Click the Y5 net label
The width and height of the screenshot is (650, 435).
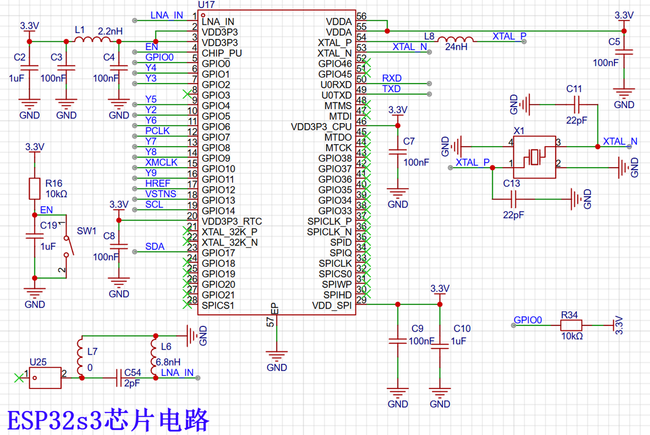click(x=151, y=99)
